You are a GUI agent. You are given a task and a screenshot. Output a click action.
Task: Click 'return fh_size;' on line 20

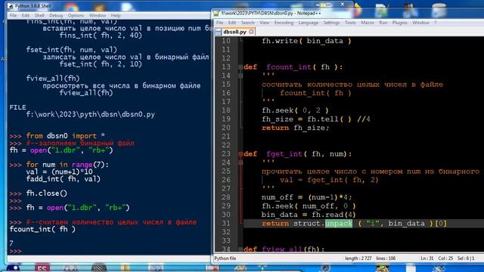pos(296,128)
